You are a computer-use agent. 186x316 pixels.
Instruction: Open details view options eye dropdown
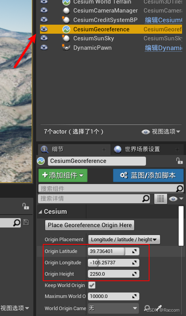point(176,199)
